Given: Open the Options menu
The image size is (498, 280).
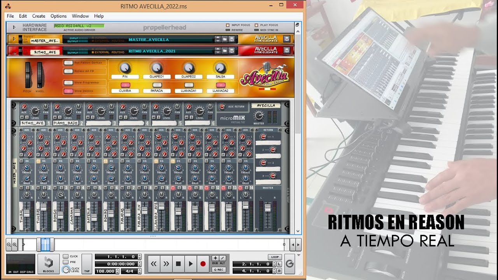Looking at the screenshot, I should [58, 16].
